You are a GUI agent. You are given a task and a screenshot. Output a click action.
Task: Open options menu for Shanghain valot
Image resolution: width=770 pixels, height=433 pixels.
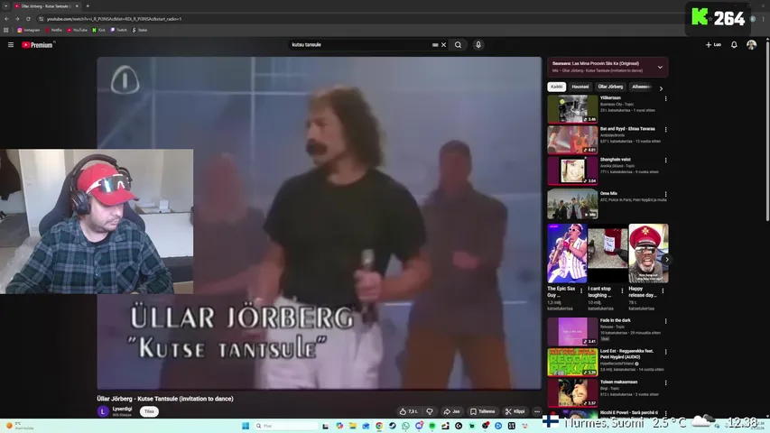[x=666, y=161]
